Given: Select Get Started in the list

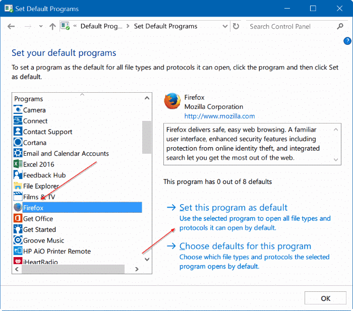Looking at the screenshot, I should 39,229.
